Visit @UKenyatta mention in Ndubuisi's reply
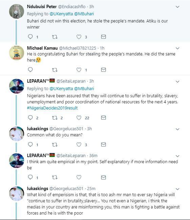This screenshot has height=220, width=190. pyautogui.click(x=61, y=14)
